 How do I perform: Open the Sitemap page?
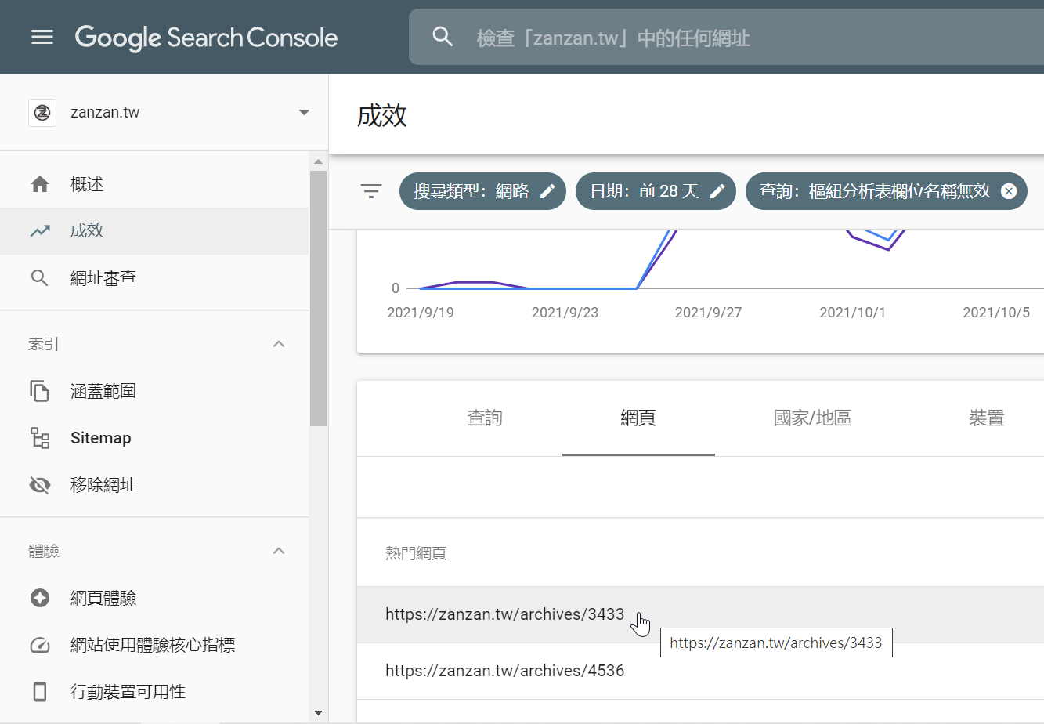tap(154, 438)
